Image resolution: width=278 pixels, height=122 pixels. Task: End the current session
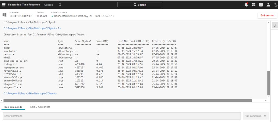click(267, 15)
